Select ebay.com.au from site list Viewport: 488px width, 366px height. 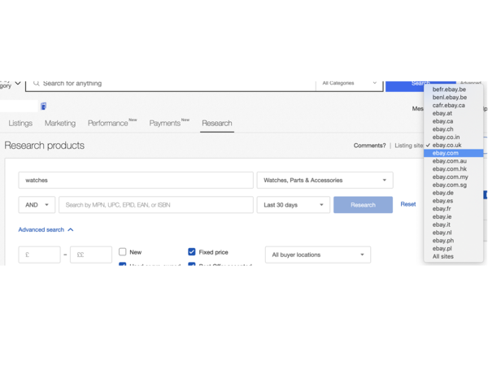[x=454, y=161]
